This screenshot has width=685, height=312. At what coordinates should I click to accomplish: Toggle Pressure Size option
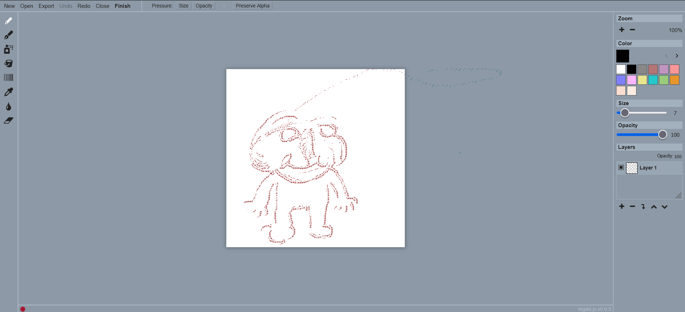(x=184, y=6)
